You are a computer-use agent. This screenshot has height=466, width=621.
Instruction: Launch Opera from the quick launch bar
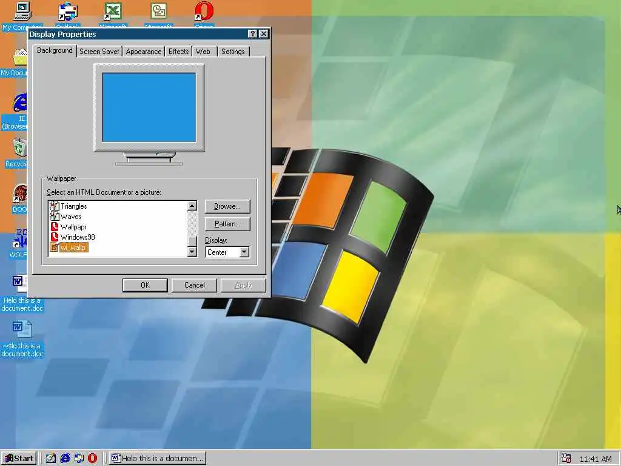coord(92,459)
